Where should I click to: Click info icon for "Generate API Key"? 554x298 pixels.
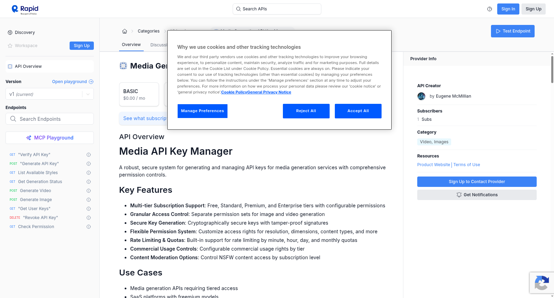click(x=89, y=164)
